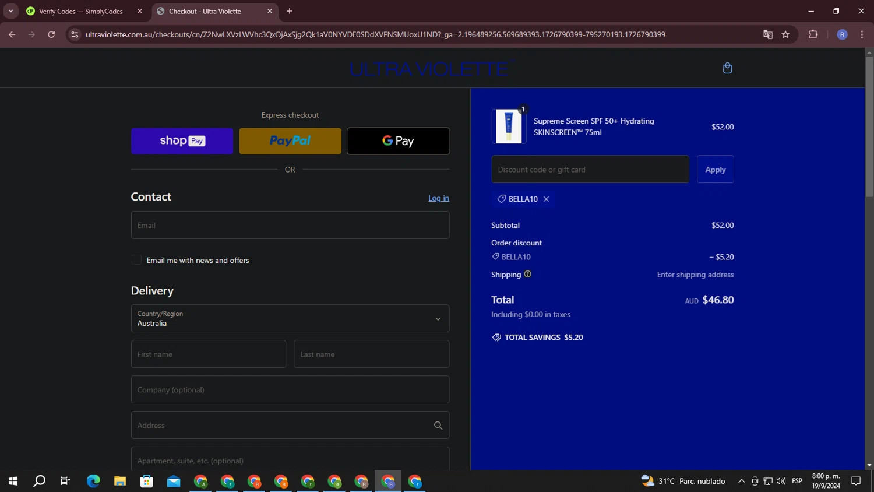This screenshot has height=492, width=874.
Task: Remove the BELLA10 discount code tag
Action: coord(546,199)
